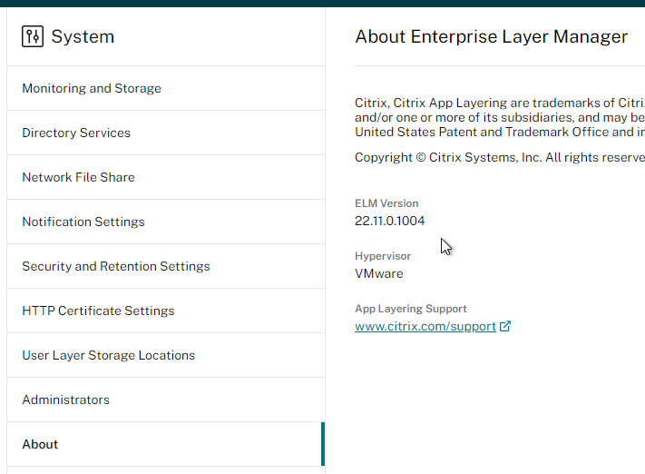The width and height of the screenshot is (645, 474).
Task: Open Monitoring and Storage settings
Action: 166,88
